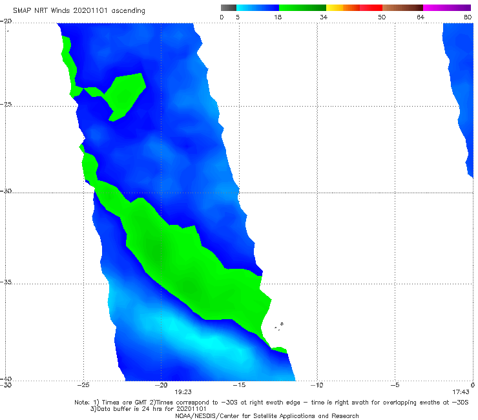Viewport: 478px width, 420px height.
Task: Click the cyan-to-blue 5–18 color bar segment
Action: [x=258, y=8]
